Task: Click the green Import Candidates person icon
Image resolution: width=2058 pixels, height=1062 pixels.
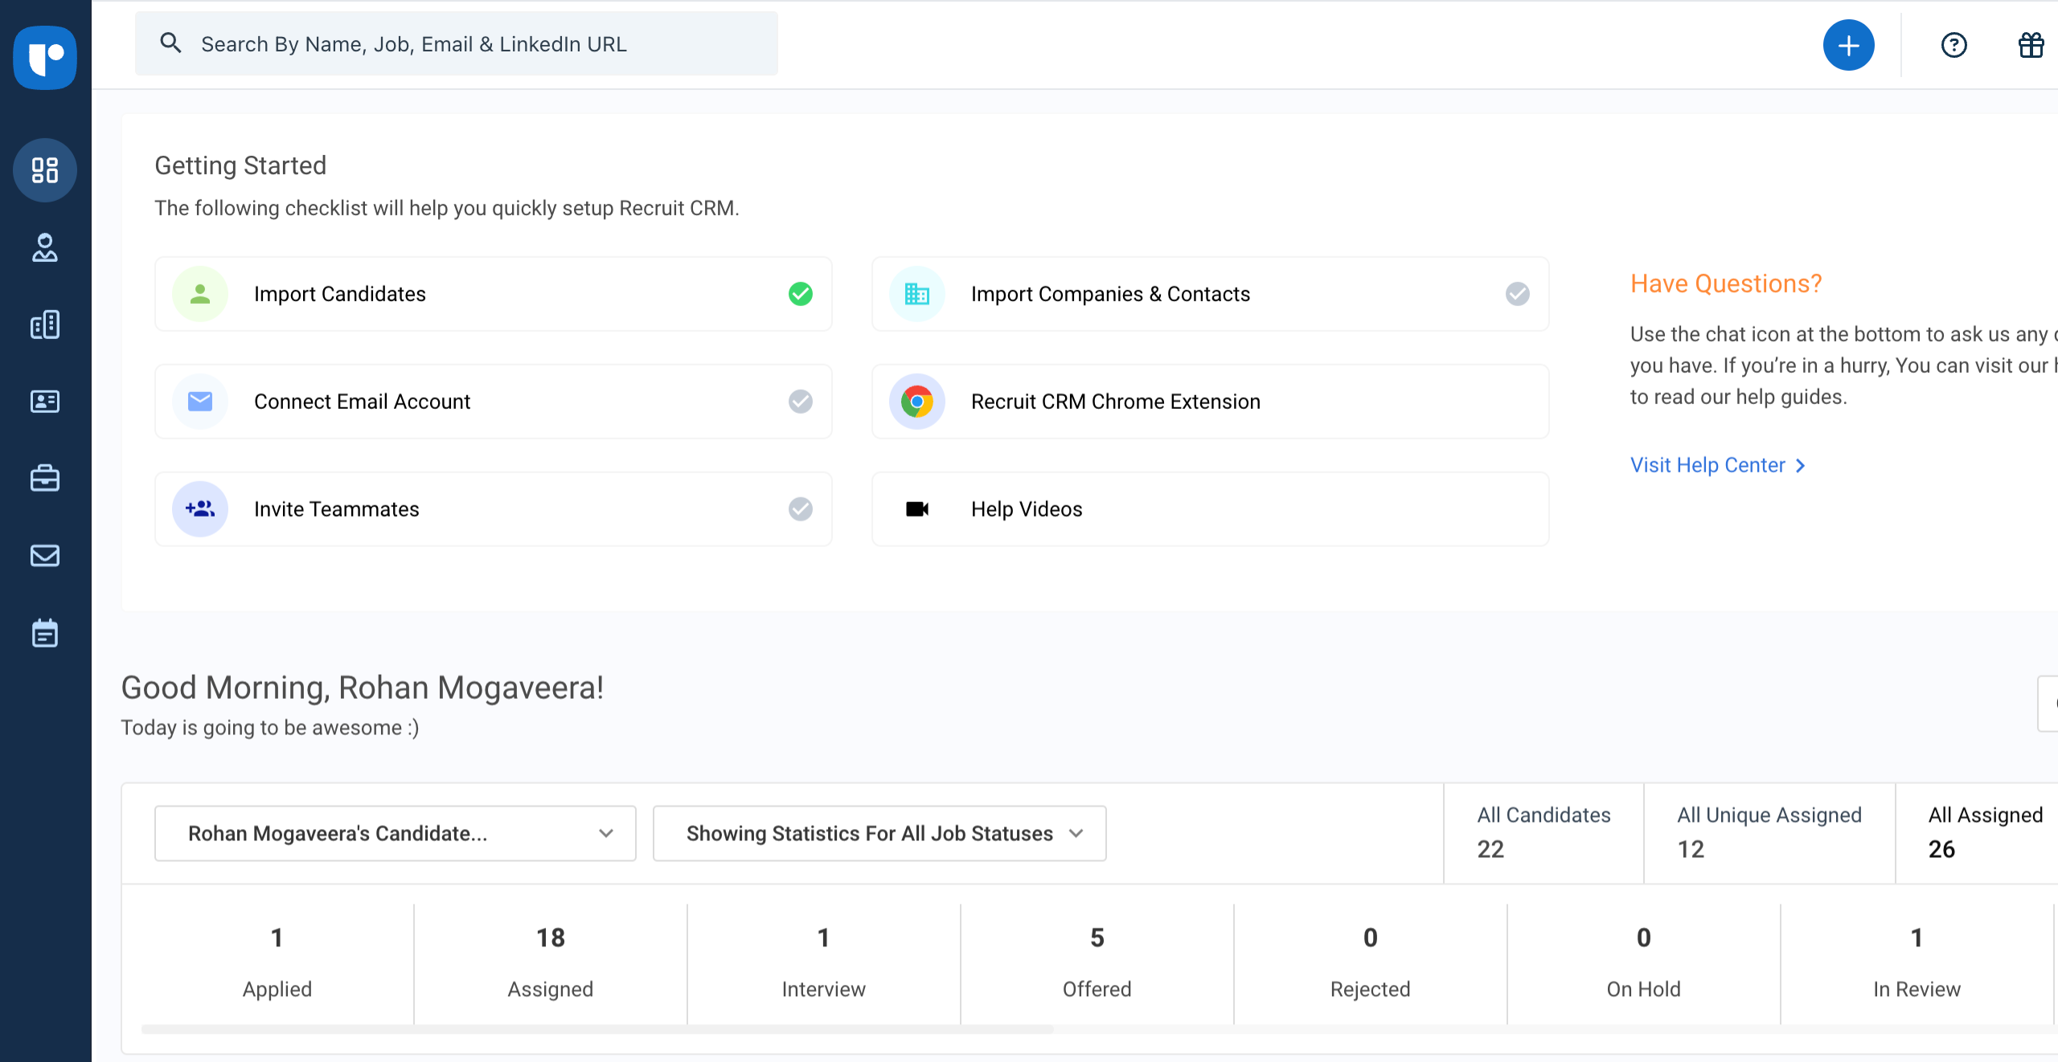Action: click(x=200, y=294)
